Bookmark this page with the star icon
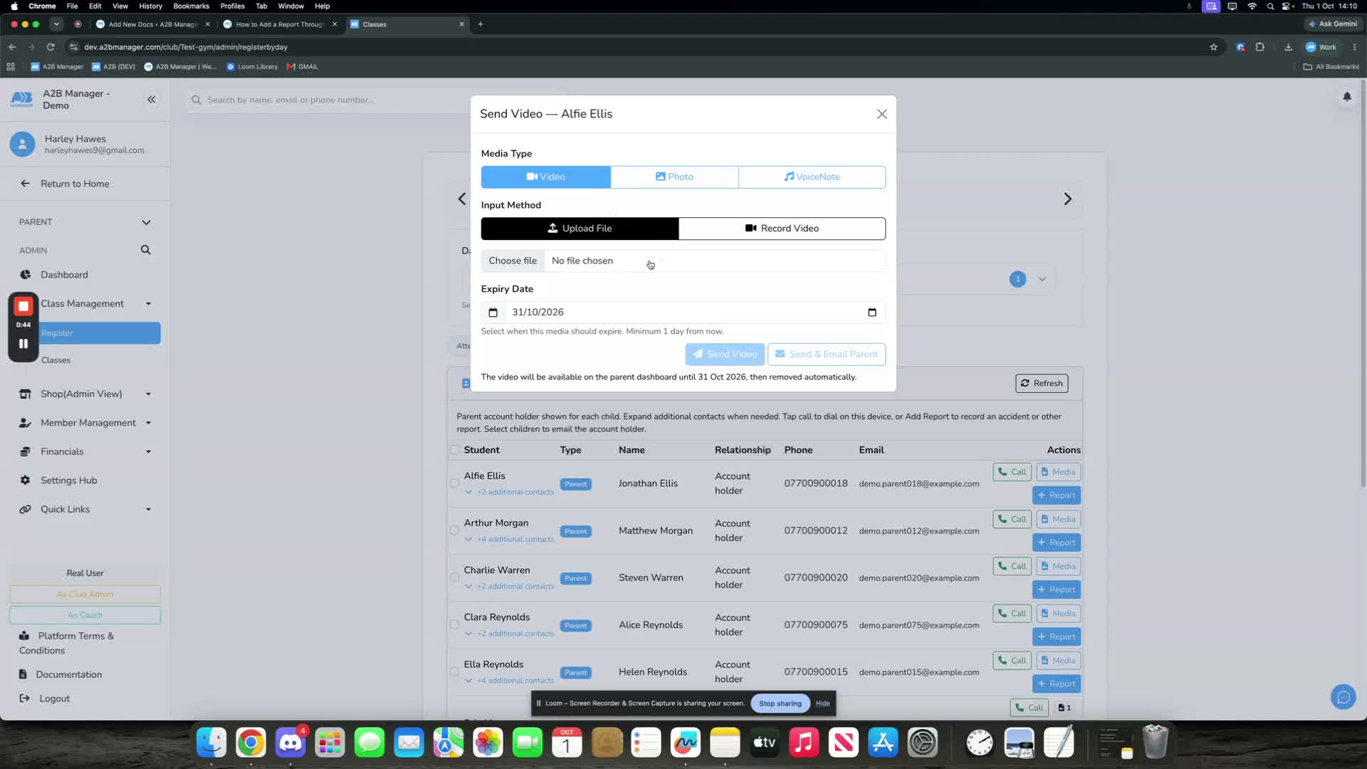 (1214, 47)
